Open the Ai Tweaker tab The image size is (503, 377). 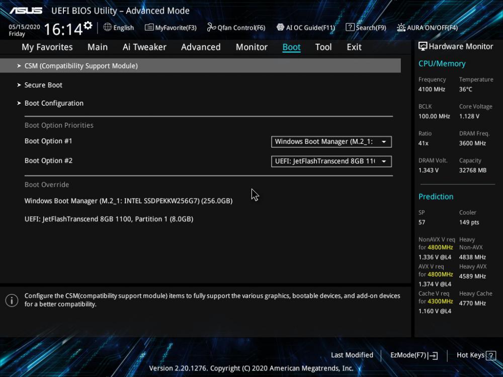point(144,47)
